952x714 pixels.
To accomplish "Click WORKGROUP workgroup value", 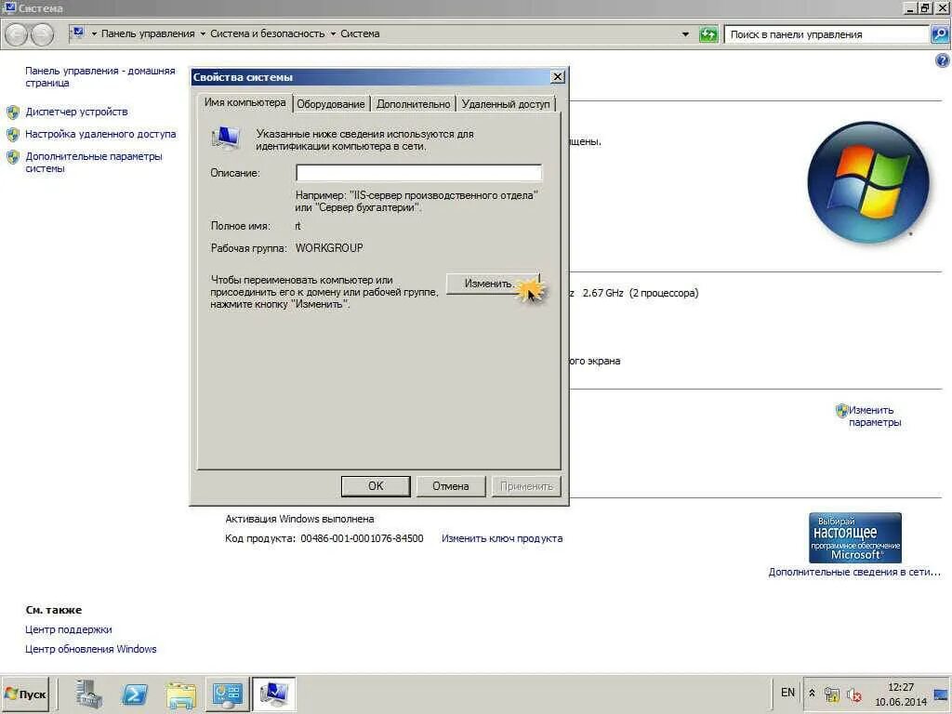I will [x=329, y=247].
